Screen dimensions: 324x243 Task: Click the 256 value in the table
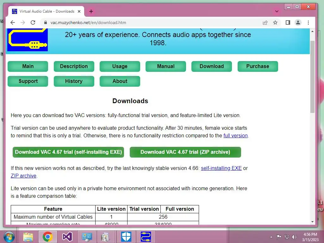[163, 217]
